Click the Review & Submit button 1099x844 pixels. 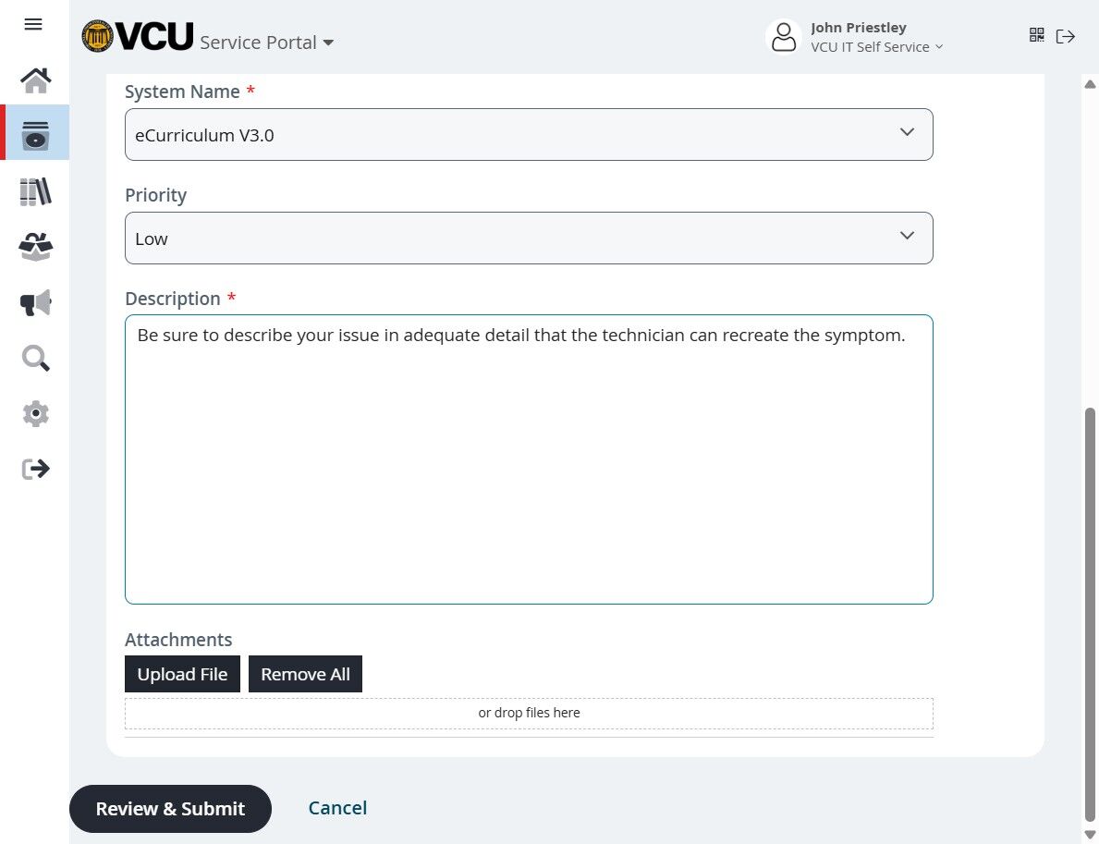click(x=170, y=809)
